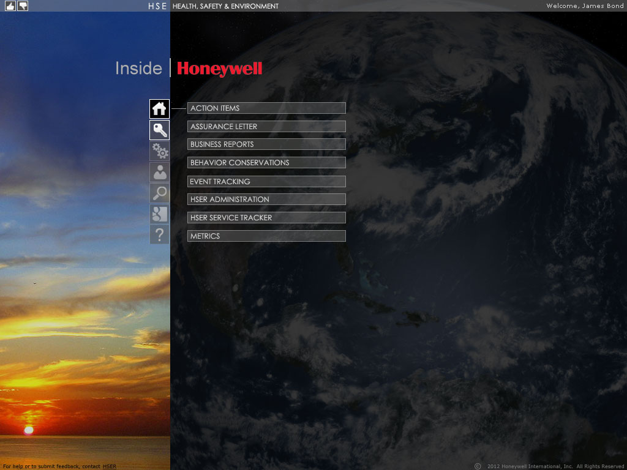Viewport: 627px width, 470px height.
Task: Open the key access icon
Action: pyautogui.click(x=159, y=130)
